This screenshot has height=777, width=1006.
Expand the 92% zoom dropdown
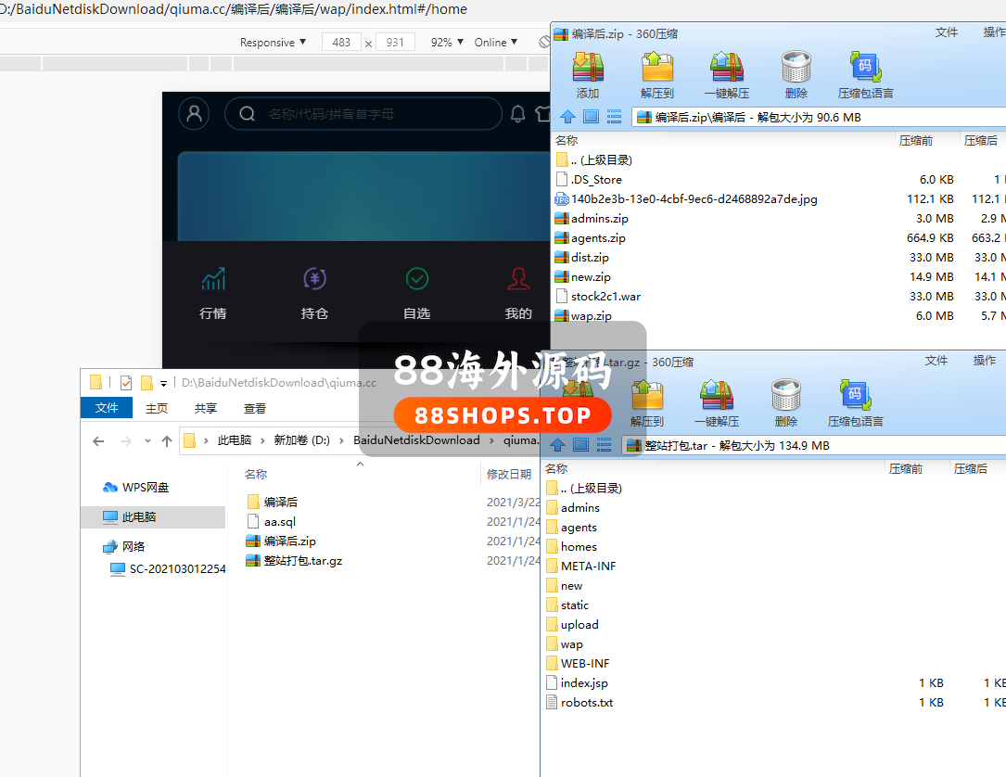tap(447, 43)
